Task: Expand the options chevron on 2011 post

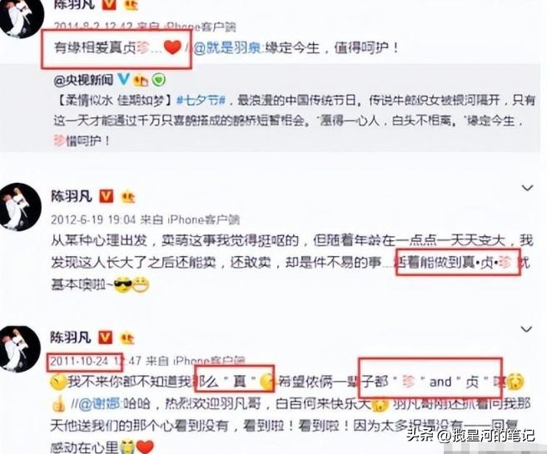Action: (x=526, y=329)
